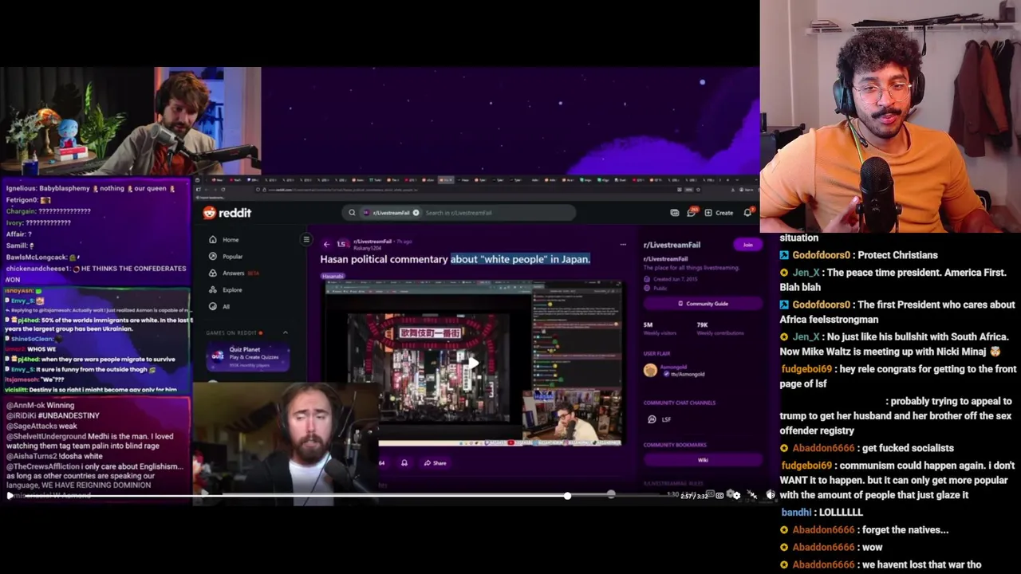Viewport: 1021px width, 574px height.
Task: Toggle closed captions on the video player
Action: [719, 496]
